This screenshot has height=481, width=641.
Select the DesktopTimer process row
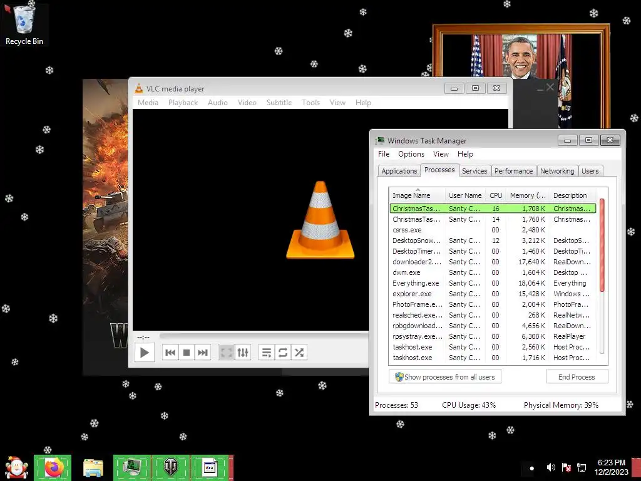coord(493,251)
